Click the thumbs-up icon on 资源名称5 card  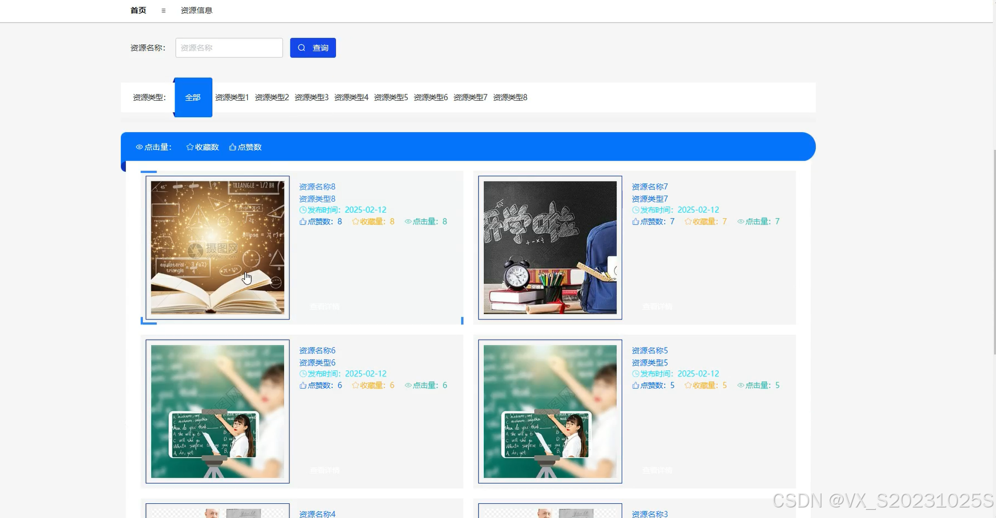pos(636,386)
